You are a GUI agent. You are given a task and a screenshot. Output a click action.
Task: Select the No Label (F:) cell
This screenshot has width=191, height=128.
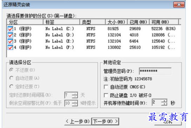tap(60, 47)
